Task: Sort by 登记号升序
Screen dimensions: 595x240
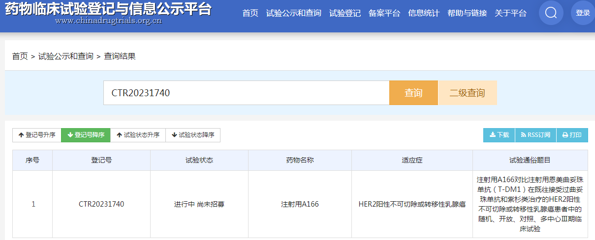Action: click(x=37, y=135)
